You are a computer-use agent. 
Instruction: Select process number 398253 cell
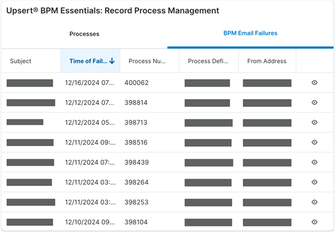[136, 202]
